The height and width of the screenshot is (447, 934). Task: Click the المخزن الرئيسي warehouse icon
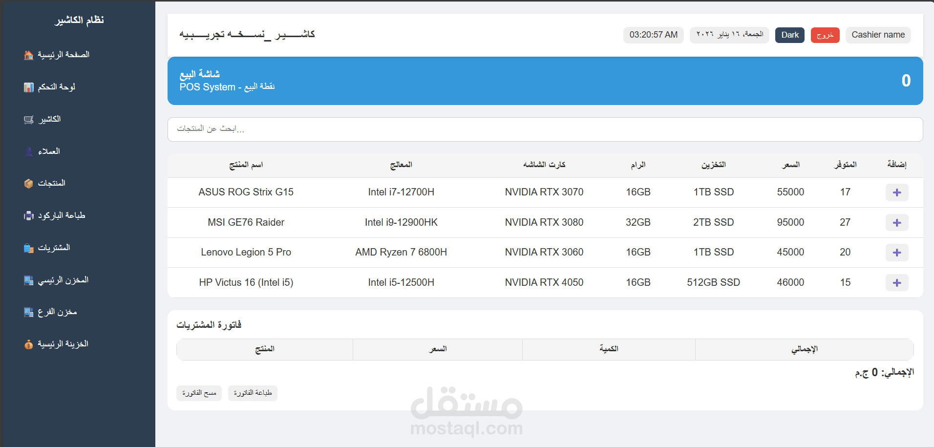pyautogui.click(x=28, y=279)
